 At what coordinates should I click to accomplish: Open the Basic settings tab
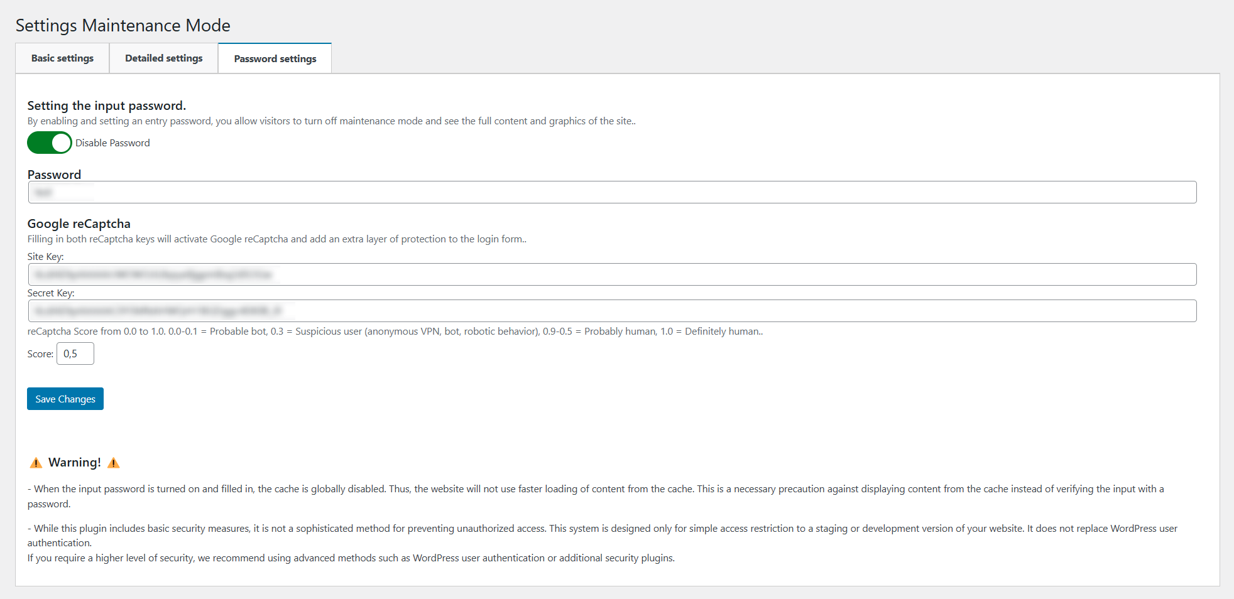62,58
